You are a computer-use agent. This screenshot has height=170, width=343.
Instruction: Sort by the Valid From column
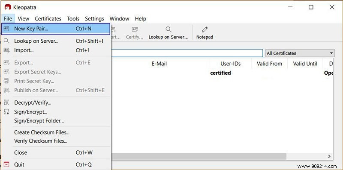tap(269, 64)
